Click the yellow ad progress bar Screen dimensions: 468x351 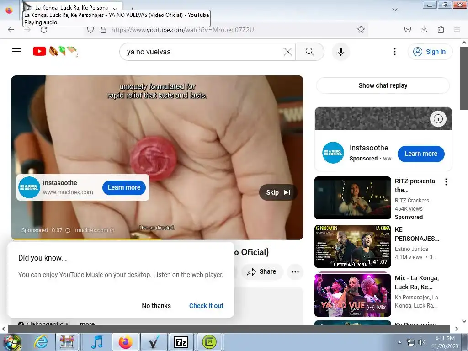[86, 239]
